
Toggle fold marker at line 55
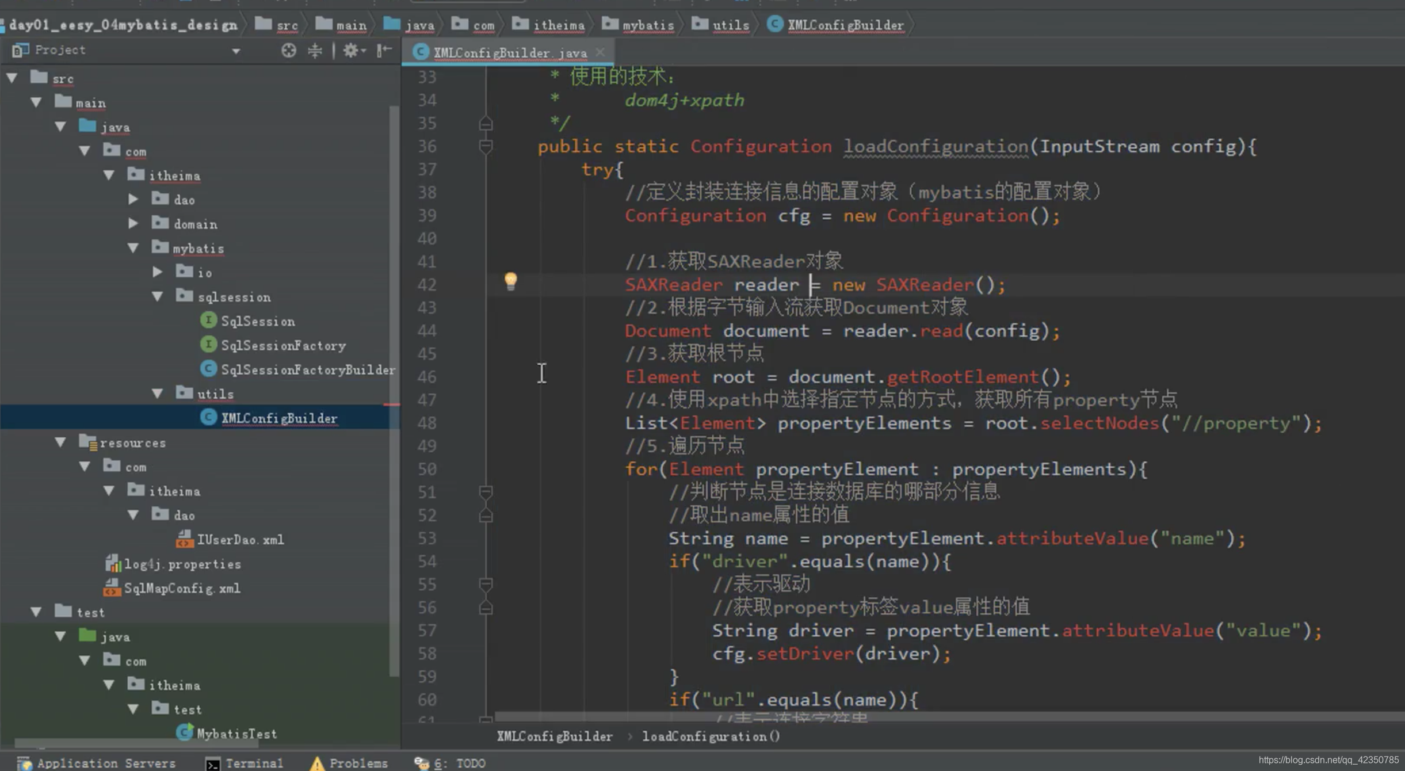click(x=486, y=585)
